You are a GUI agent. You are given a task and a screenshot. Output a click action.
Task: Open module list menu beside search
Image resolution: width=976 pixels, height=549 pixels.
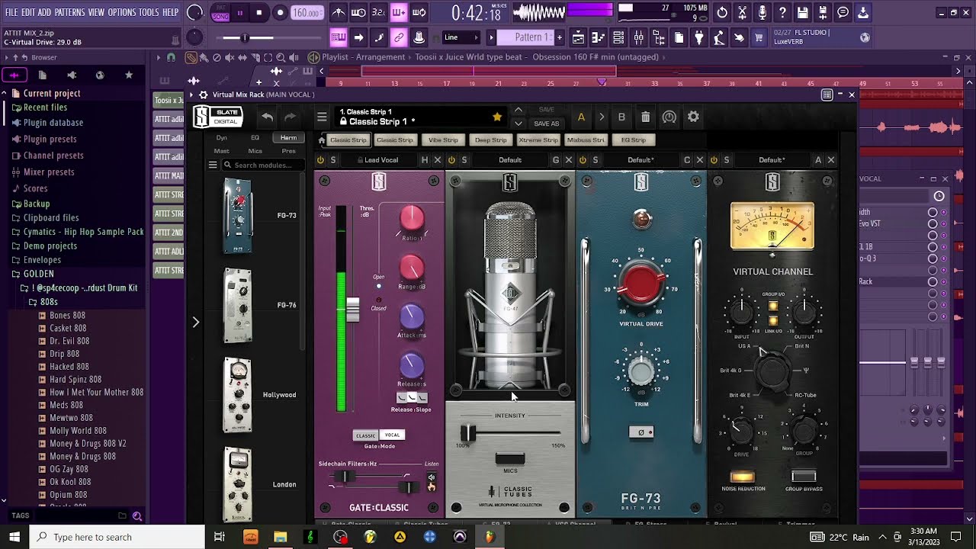[x=213, y=165]
